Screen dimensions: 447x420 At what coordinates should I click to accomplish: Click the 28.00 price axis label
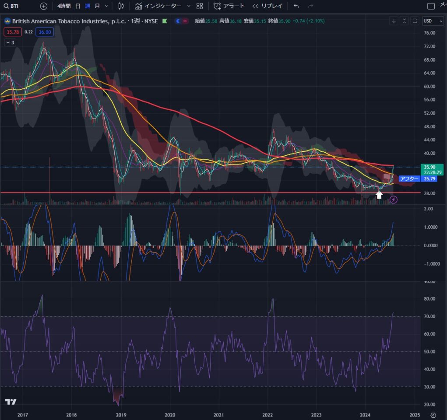(429, 193)
